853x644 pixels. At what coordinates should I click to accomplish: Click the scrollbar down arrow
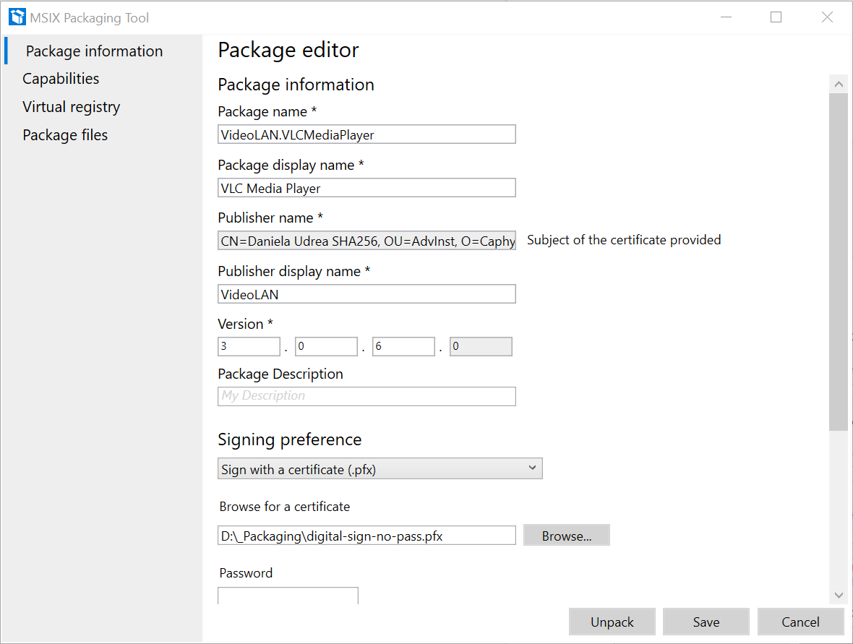[x=839, y=595]
